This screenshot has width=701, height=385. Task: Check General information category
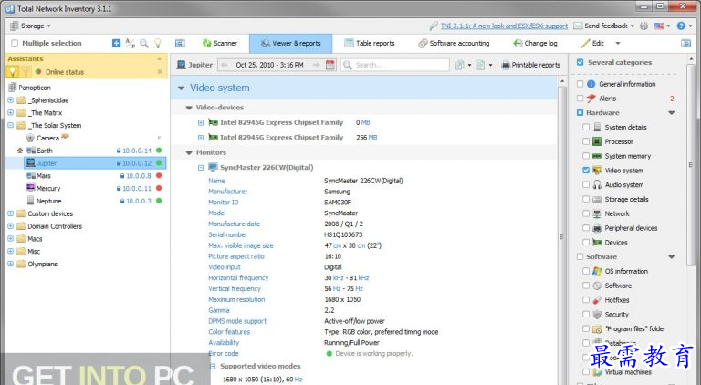pos(580,84)
